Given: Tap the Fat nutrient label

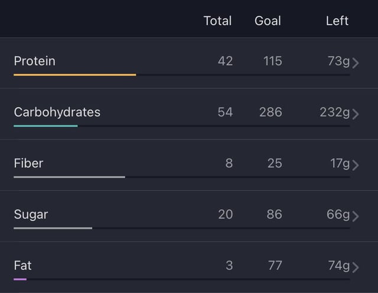Looking at the screenshot, I should (x=22, y=265).
